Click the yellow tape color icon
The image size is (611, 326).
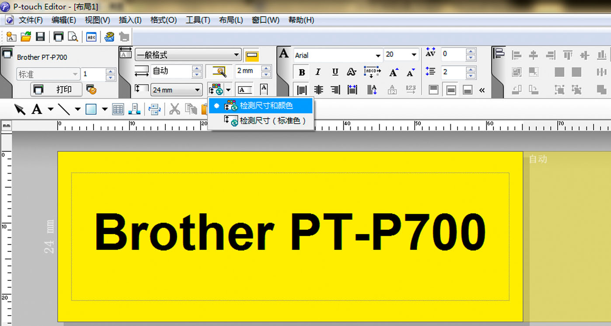click(x=252, y=56)
